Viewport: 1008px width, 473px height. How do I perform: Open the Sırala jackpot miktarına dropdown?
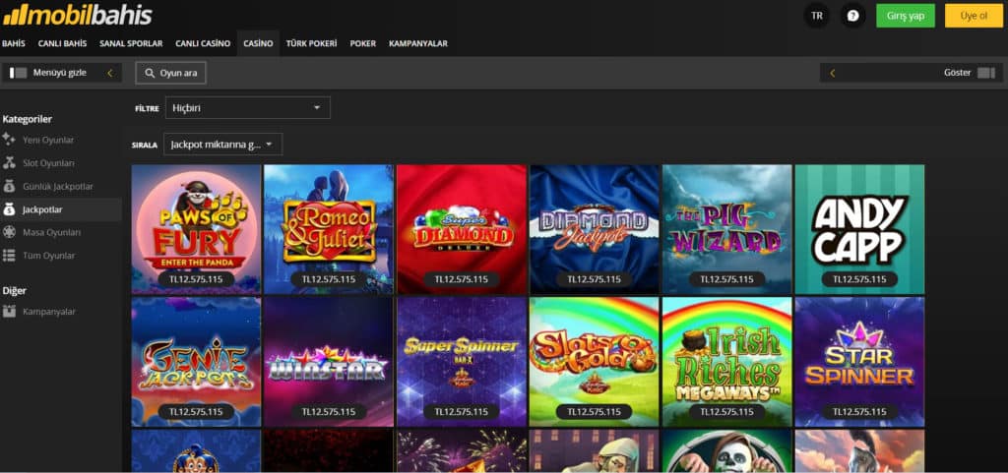(x=222, y=145)
